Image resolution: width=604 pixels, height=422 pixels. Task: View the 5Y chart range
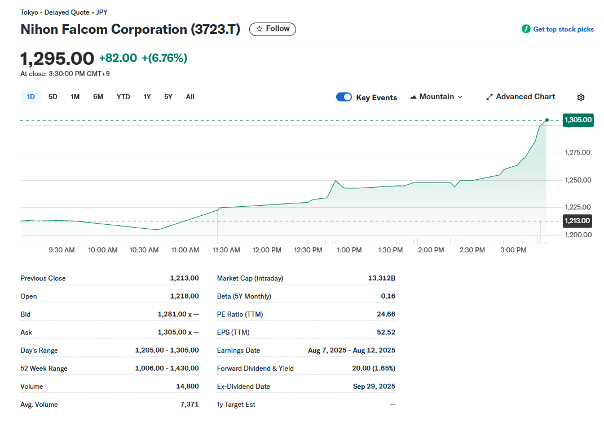point(169,97)
